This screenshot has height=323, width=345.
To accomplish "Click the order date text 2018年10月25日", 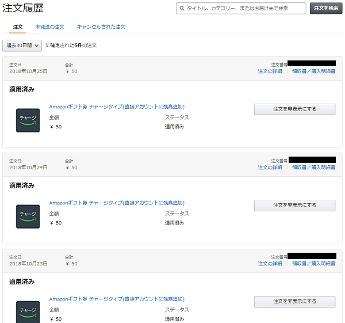I will [x=28, y=71].
